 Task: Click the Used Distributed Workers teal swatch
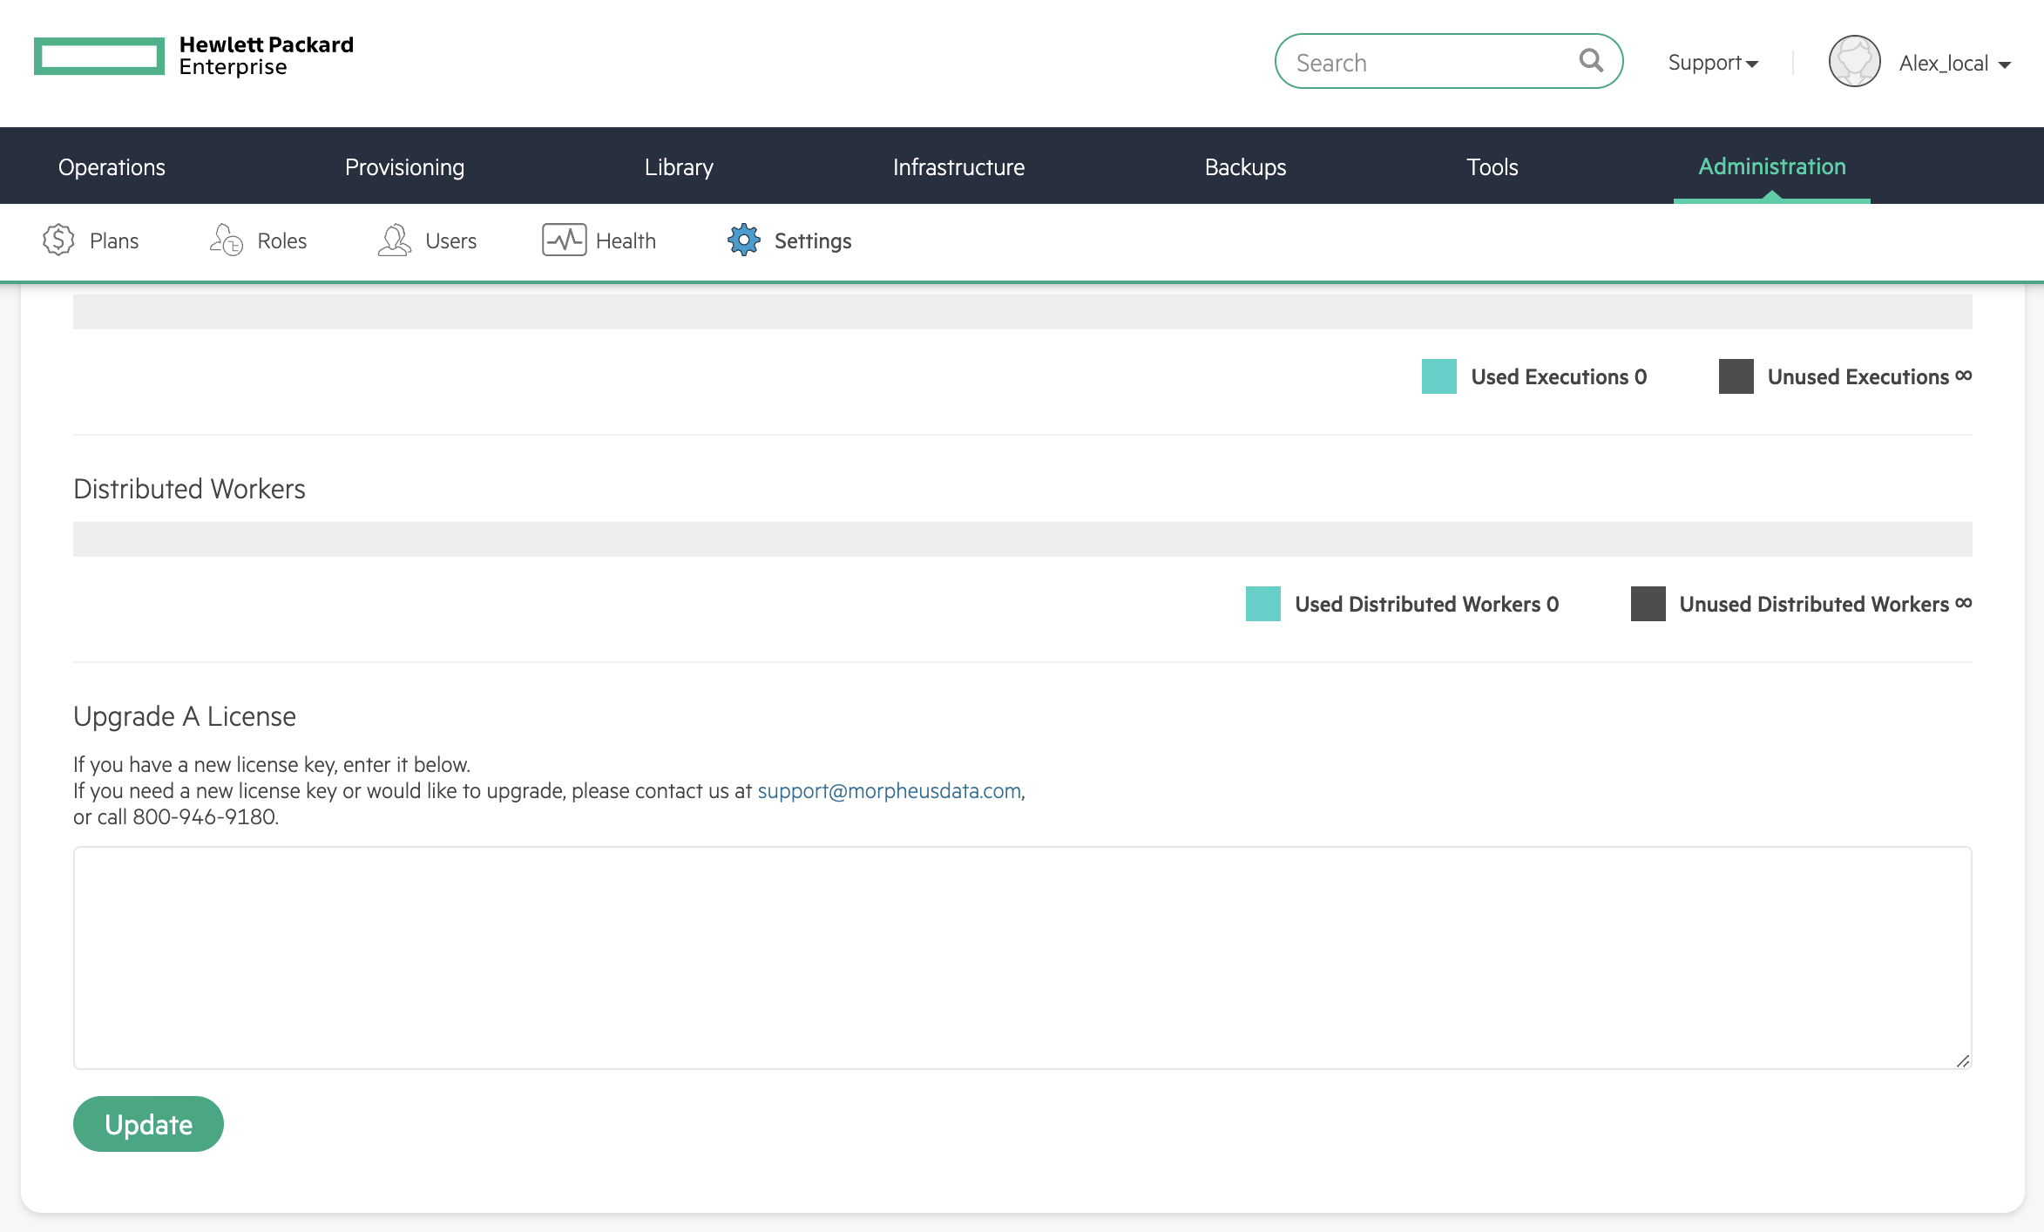tap(1262, 604)
